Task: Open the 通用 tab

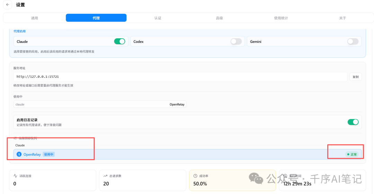Action: click(34, 18)
